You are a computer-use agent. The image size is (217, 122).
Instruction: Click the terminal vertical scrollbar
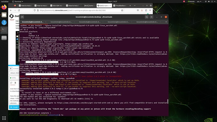click(x=168, y=101)
